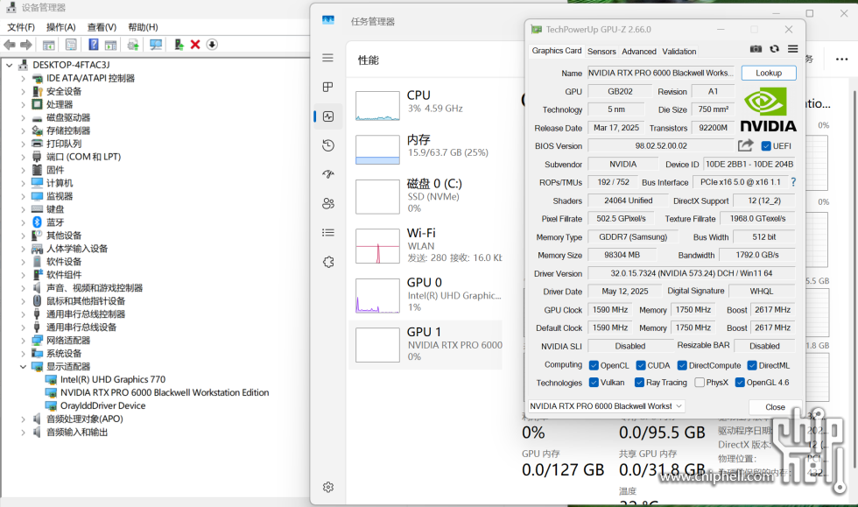
Task: Click the GPU-Z screenshot camera icon
Action: 756,49
